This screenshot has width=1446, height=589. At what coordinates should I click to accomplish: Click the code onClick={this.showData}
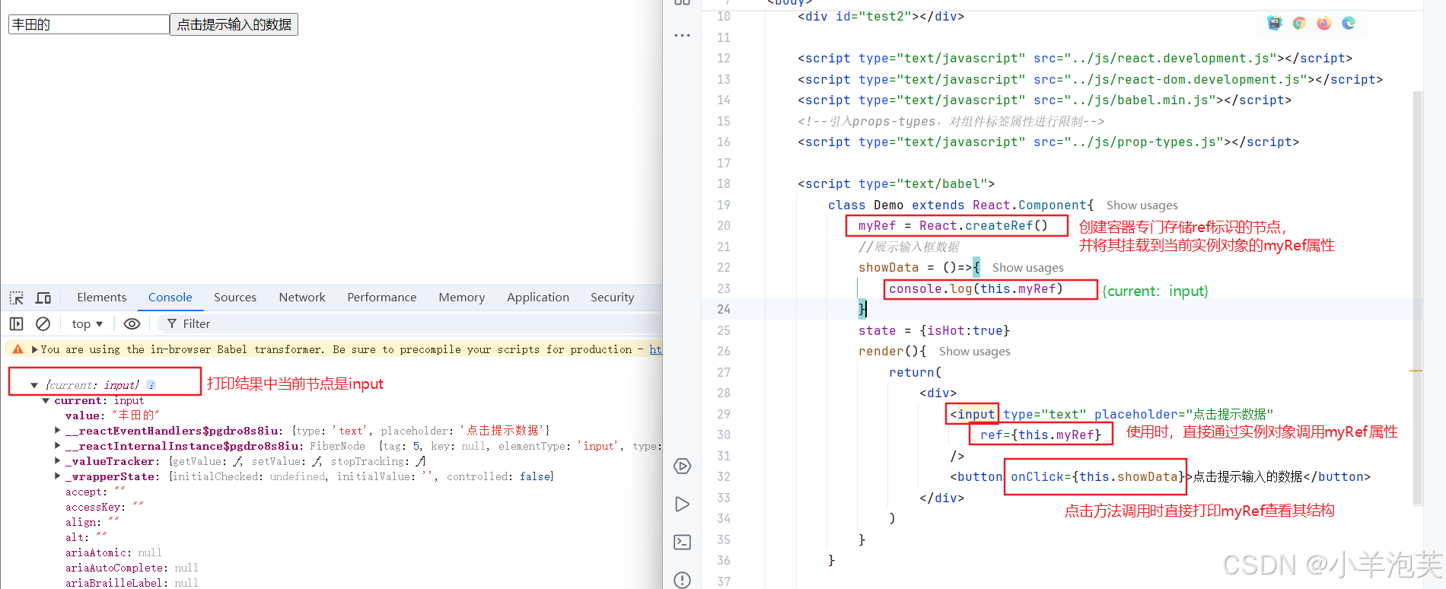coord(1097,477)
